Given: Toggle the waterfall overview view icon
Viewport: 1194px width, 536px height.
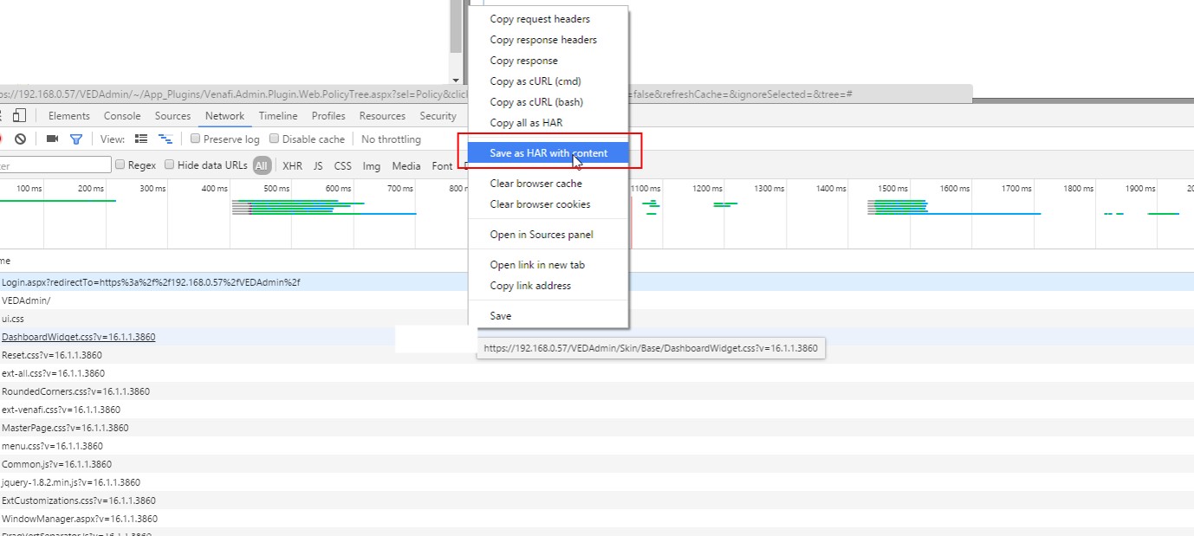Looking at the screenshot, I should pyautogui.click(x=165, y=139).
